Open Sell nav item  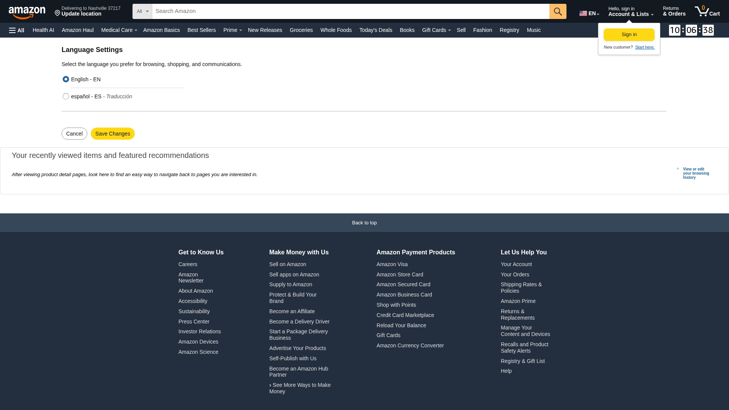click(x=461, y=30)
